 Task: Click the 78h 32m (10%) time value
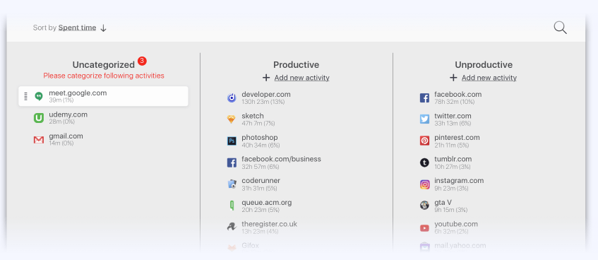[x=454, y=102]
